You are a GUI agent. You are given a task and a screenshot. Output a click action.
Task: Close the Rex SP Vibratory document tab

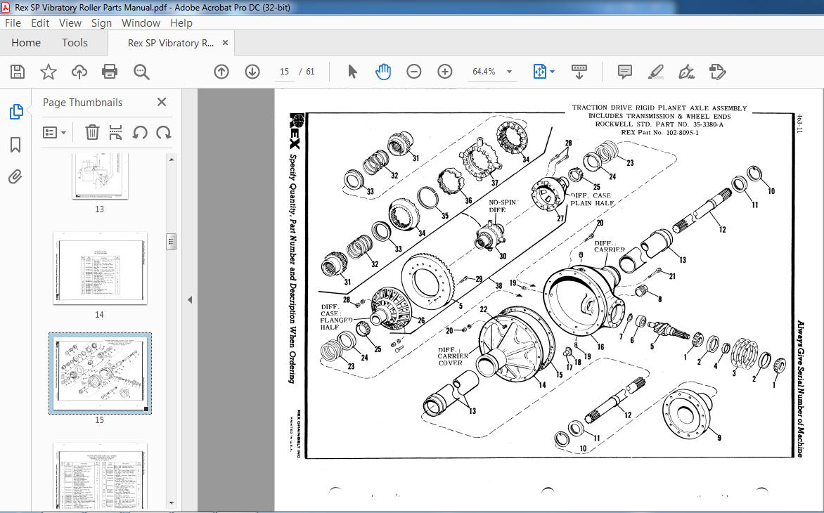coord(226,43)
